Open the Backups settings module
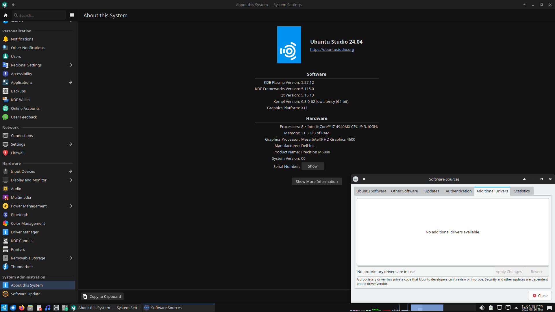This screenshot has width=555, height=312. (38, 91)
